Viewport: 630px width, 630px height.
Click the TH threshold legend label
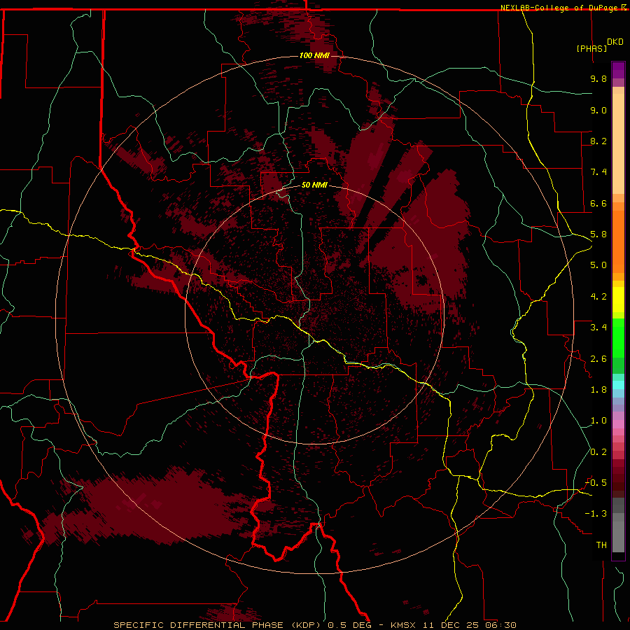pyautogui.click(x=601, y=545)
